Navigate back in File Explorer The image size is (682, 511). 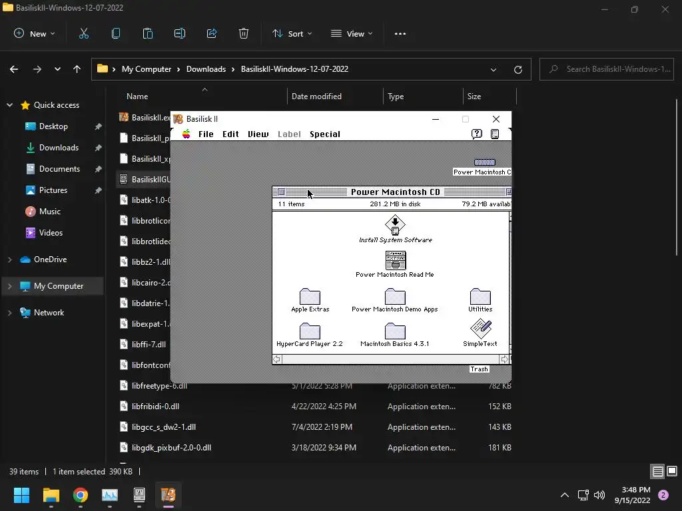click(14, 69)
